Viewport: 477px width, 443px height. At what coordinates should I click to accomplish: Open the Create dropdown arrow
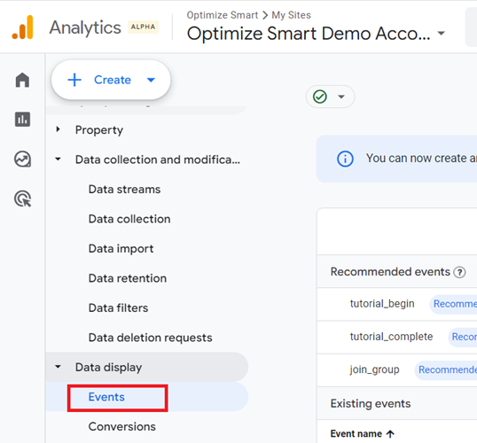tap(151, 80)
